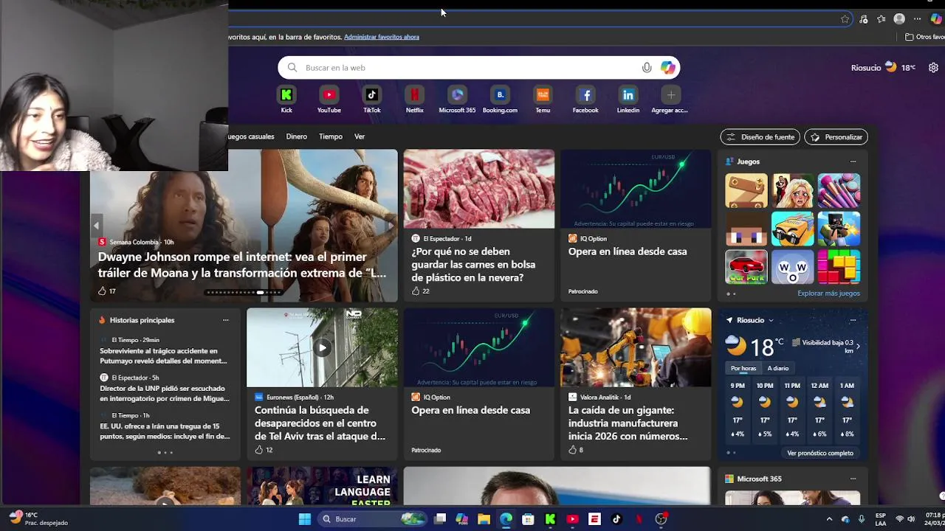Switch to the Tiempo feed tab
This screenshot has width=945, height=531.
pyautogui.click(x=331, y=136)
